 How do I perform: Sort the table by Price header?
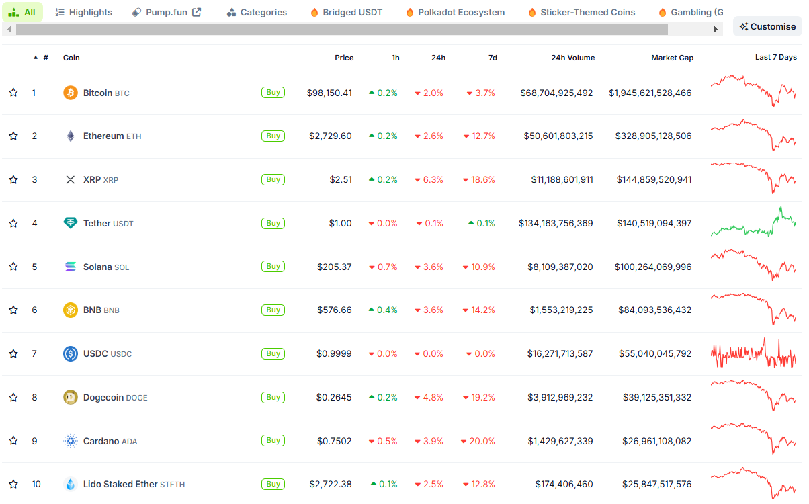click(344, 58)
